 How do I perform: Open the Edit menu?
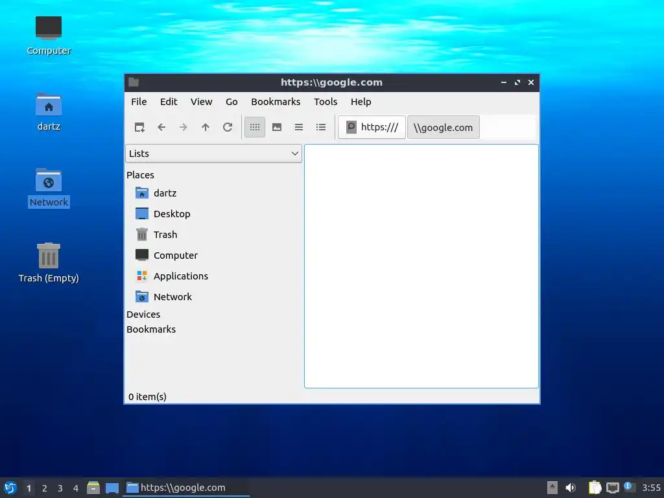pyautogui.click(x=169, y=102)
